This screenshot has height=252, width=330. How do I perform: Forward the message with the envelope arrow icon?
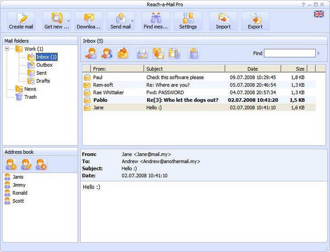coord(123,53)
